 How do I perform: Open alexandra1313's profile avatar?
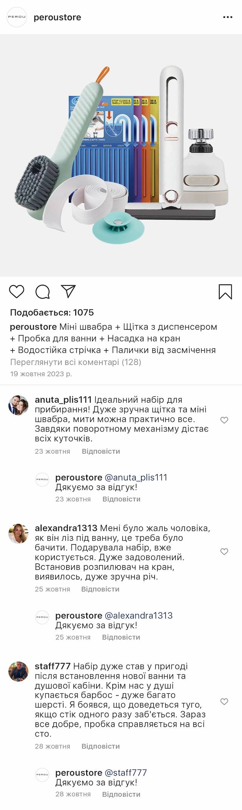[19, 533]
